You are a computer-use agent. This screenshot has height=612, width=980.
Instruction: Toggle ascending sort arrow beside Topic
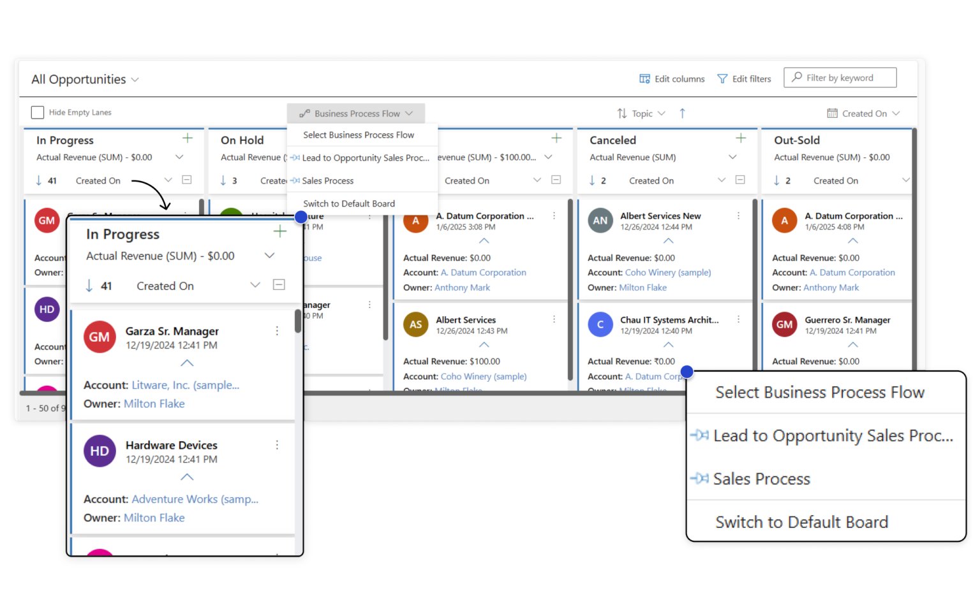coord(682,113)
